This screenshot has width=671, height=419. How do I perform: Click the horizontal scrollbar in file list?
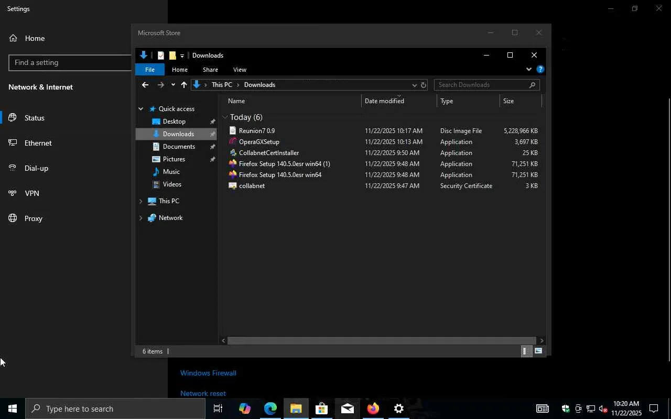pos(381,340)
